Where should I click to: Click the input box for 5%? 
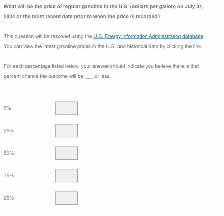pos(66,108)
